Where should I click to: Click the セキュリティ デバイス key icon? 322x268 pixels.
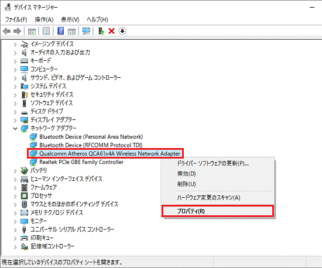click(x=24, y=95)
